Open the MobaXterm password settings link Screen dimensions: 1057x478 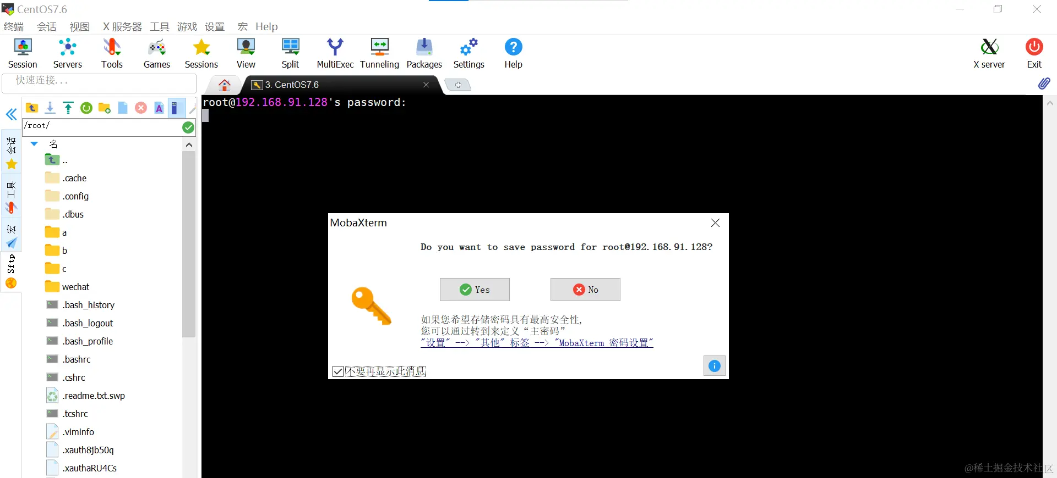click(x=537, y=343)
